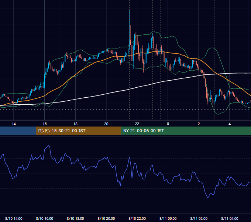Click the 8/10 18:00 time label

coord(75,218)
